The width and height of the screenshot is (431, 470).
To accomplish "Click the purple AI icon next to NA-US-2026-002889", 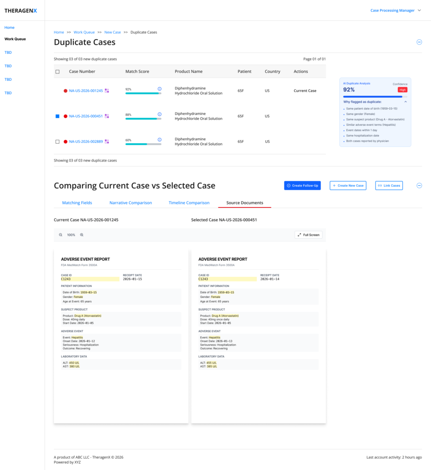I will [107, 142].
